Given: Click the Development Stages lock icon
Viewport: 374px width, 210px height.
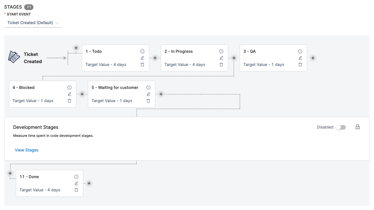Looking at the screenshot, I should 358,127.
